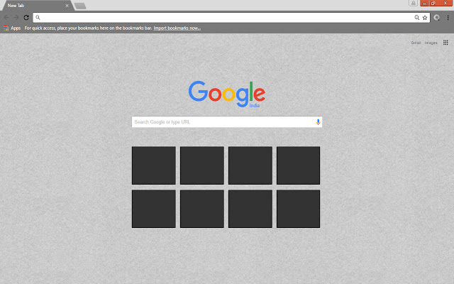Select the New Tab tab

click(x=38, y=6)
